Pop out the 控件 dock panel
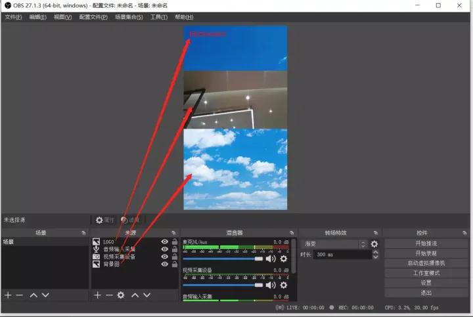 [x=464, y=232]
